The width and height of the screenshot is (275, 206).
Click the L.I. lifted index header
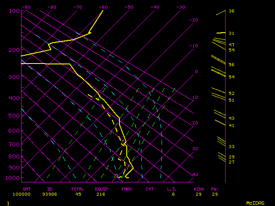coord(173,189)
